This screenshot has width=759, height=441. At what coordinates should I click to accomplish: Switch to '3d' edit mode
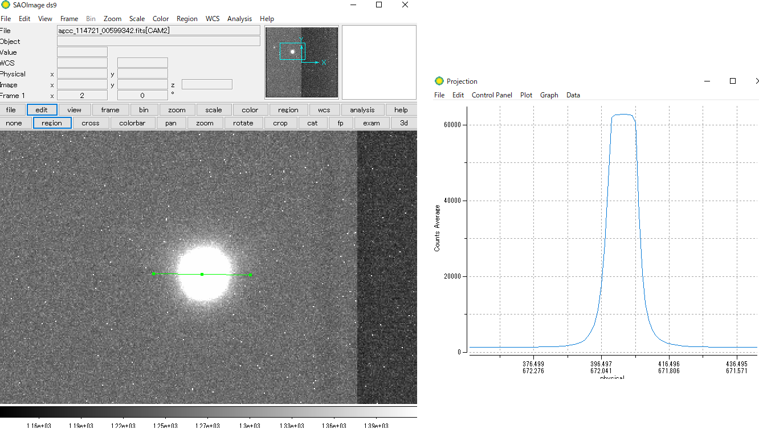pyautogui.click(x=403, y=123)
